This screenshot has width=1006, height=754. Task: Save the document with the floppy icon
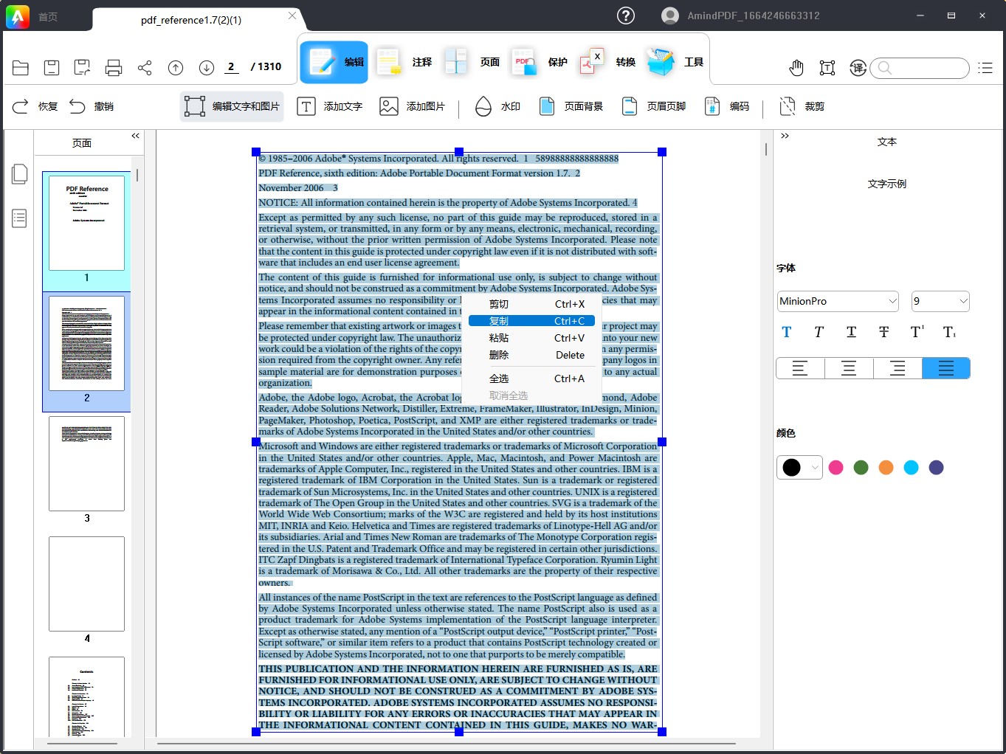pyautogui.click(x=52, y=68)
